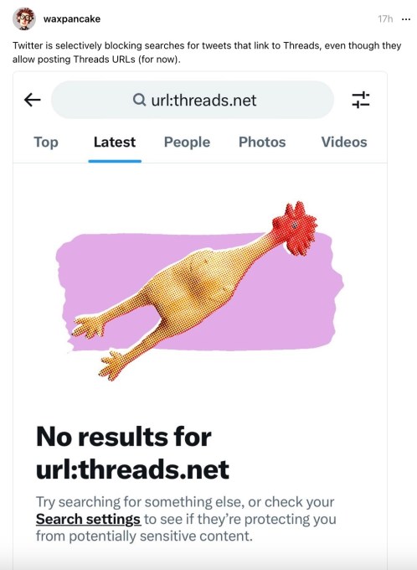
Task: Switch to the People tab
Action: click(x=187, y=142)
